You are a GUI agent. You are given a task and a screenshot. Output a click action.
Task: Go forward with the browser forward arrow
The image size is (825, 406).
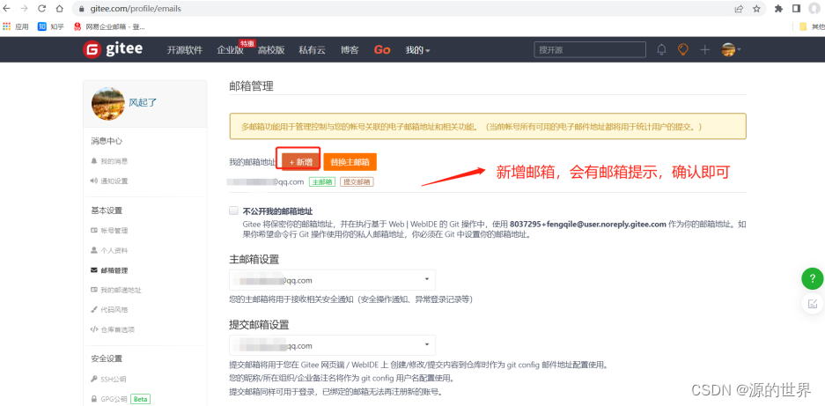(24, 9)
